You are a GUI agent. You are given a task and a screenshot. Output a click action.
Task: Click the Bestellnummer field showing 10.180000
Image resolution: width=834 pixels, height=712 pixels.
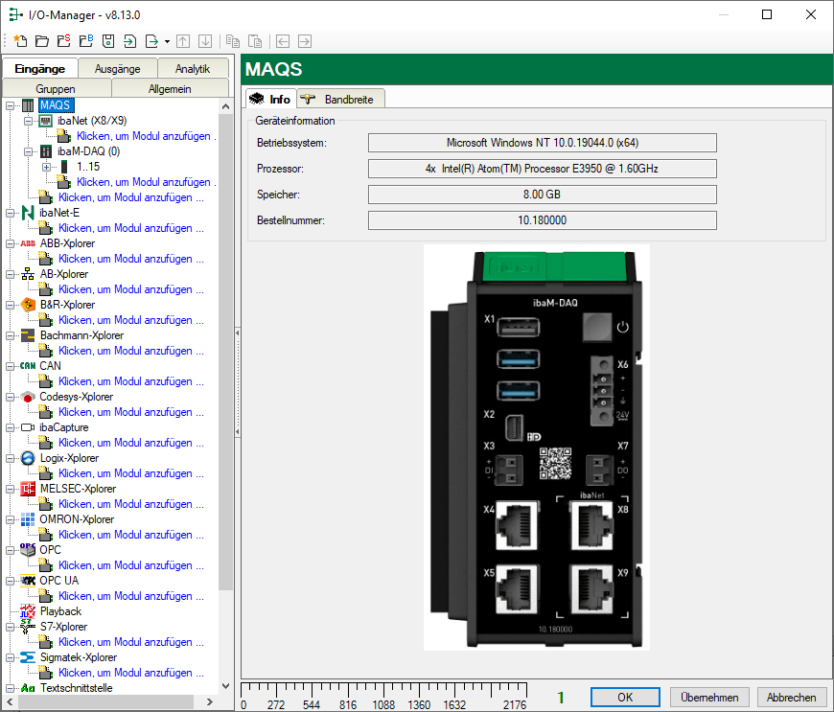point(542,220)
